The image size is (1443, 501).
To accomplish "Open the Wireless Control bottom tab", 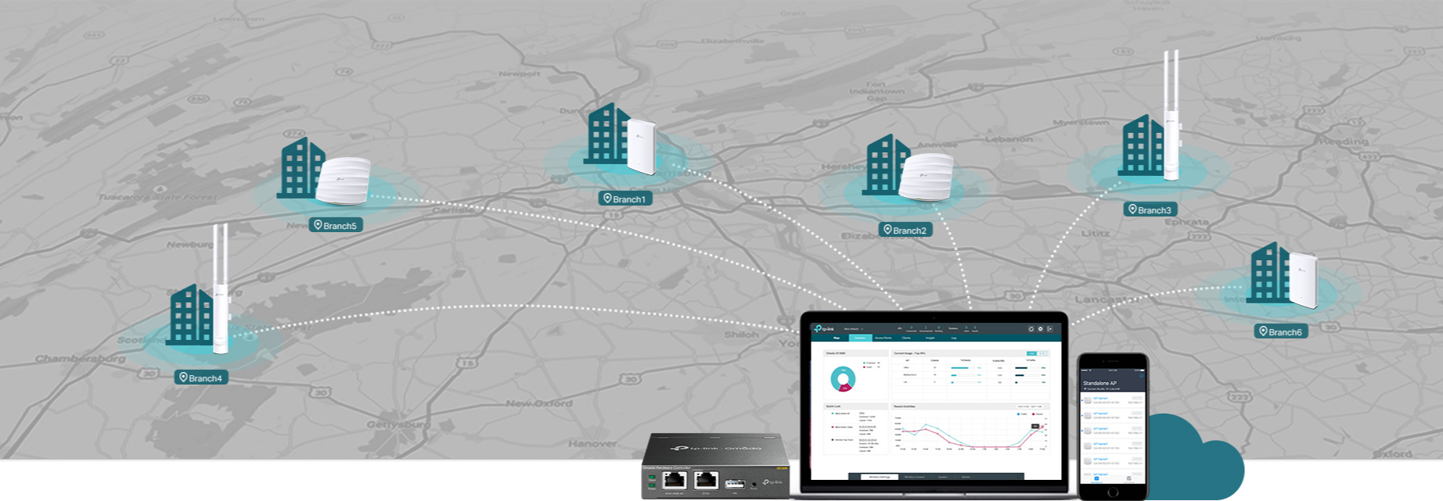I will tap(914, 477).
